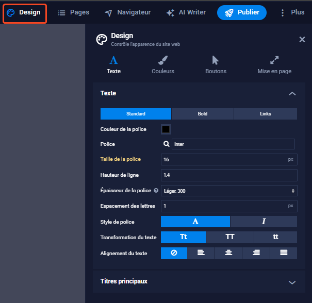Set text alignment to none

[x=174, y=253]
